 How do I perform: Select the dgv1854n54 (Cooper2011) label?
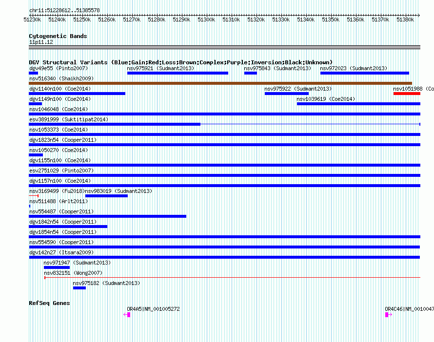tap(63, 232)
